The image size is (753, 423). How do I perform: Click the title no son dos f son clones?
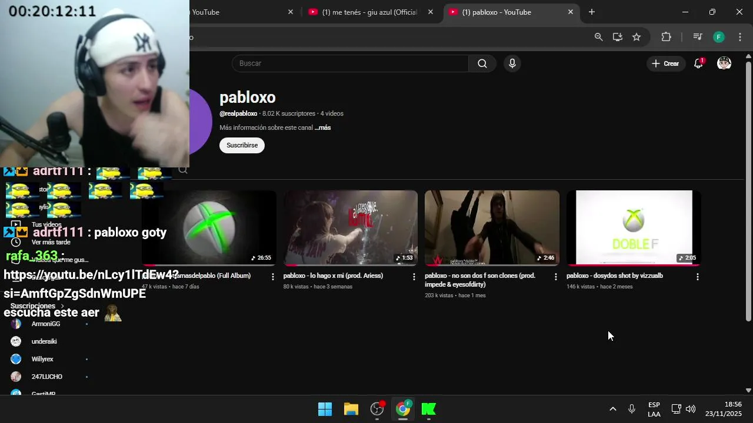point(480,280)
